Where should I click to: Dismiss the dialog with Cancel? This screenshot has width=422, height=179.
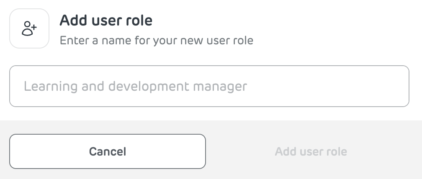tap(108, 151)
